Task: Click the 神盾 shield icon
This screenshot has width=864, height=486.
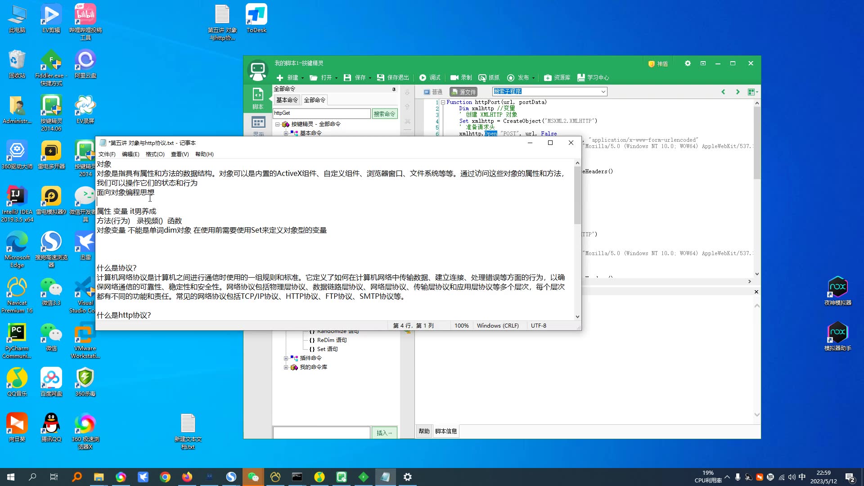Action: [x=651, y=64]
